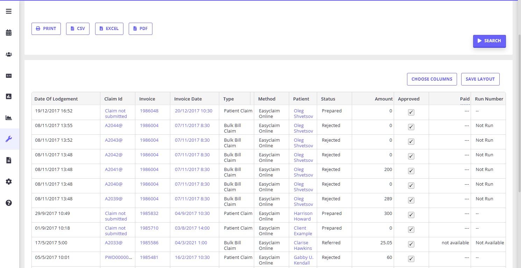This screenshot has height=268, width=521.
Task: Open the patients group icon
Action: click(x=9, y=54)
